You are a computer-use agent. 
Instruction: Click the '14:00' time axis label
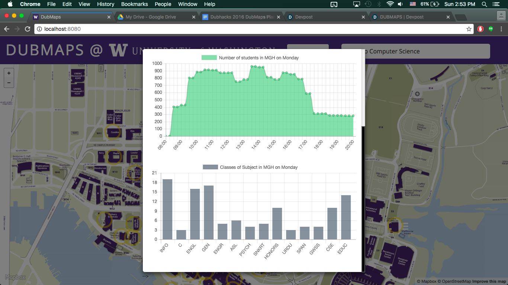[x=255, y=144]
